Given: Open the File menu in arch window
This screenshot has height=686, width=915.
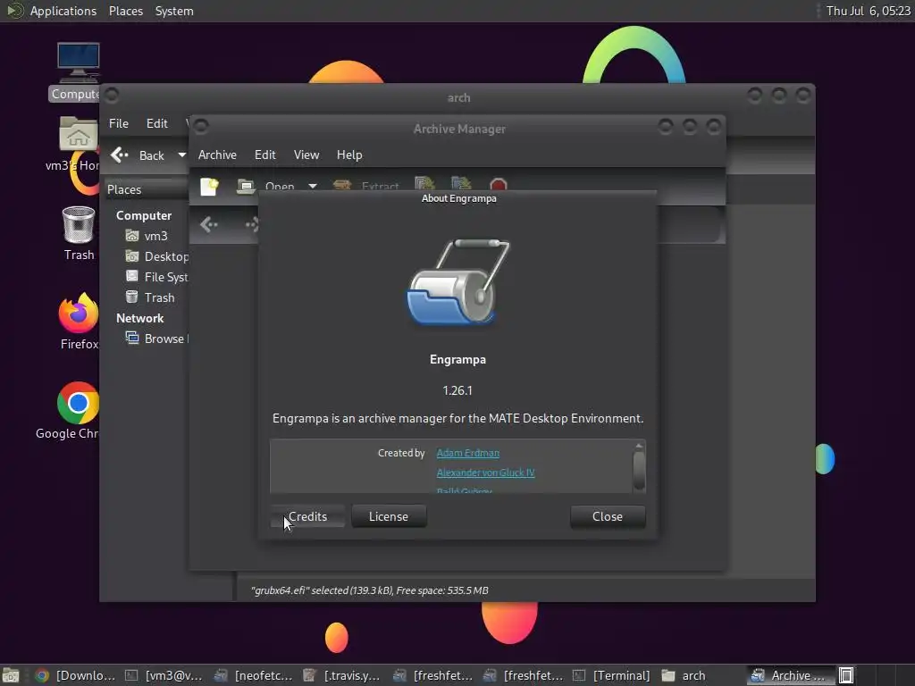Looking at the screenshot, I should [x=119, y=123].
